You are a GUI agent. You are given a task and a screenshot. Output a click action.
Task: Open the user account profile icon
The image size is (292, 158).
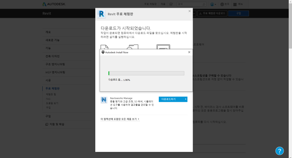point(212,4)
